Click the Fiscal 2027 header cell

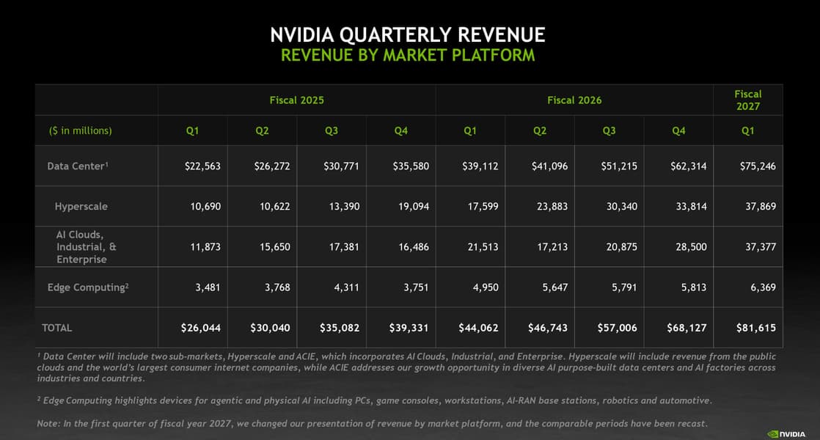pos(748,100)
